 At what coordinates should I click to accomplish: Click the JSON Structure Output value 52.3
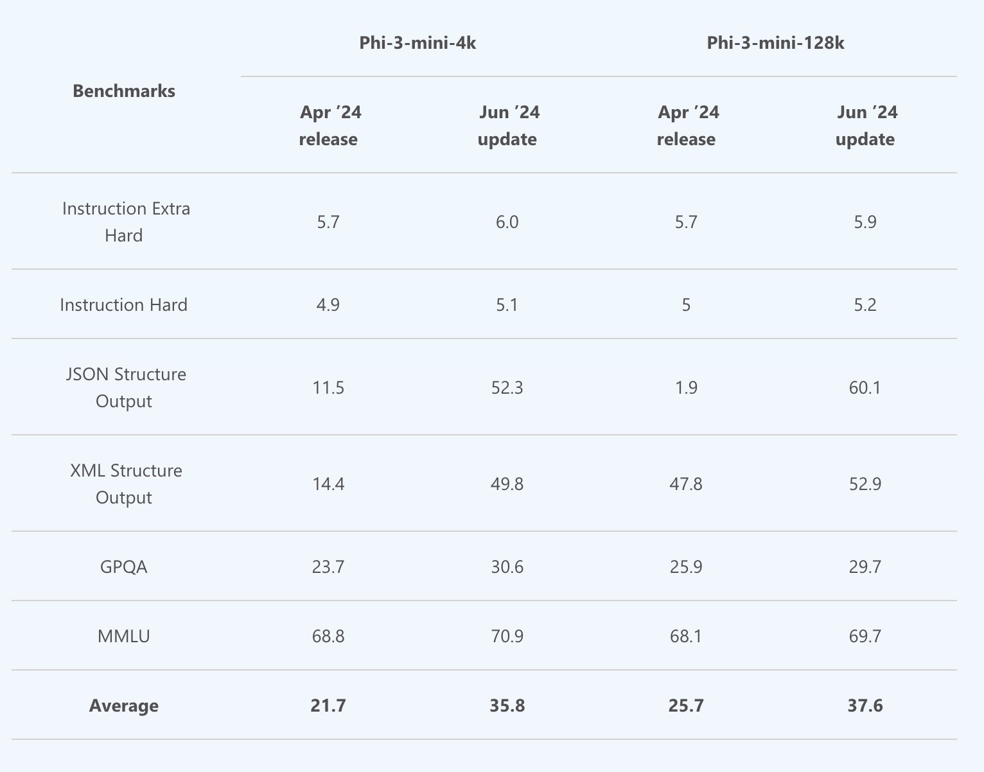pos(507,387)
